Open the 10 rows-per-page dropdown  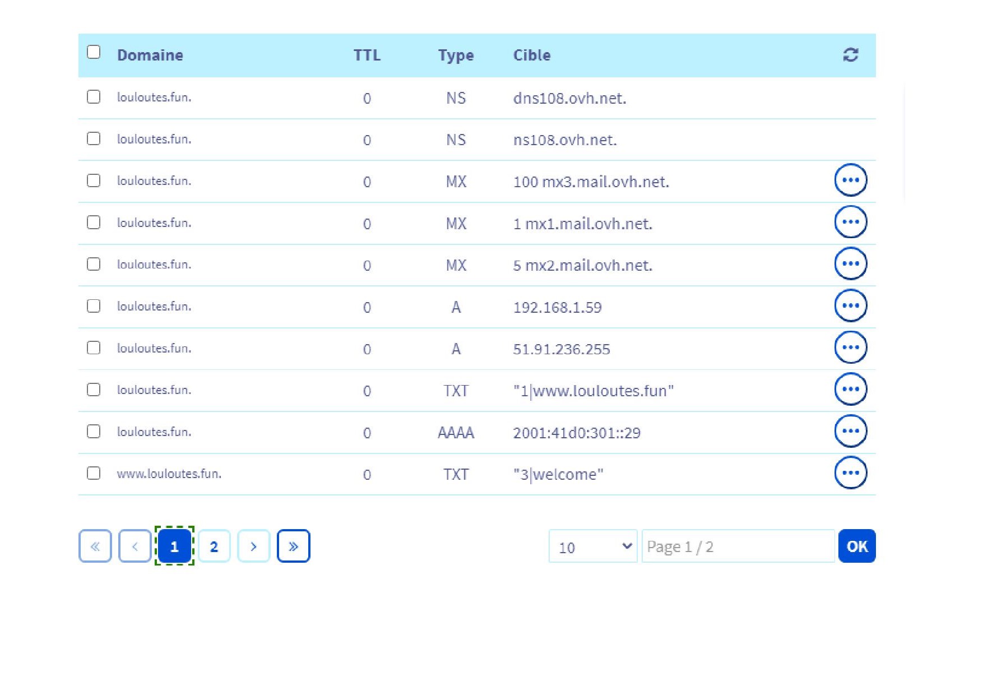[593, 546]
